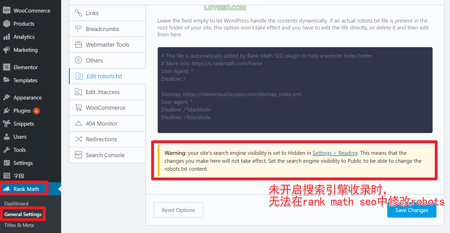Select the Others tab
This screenshot has height=233, width=450.
click(107, 60)
